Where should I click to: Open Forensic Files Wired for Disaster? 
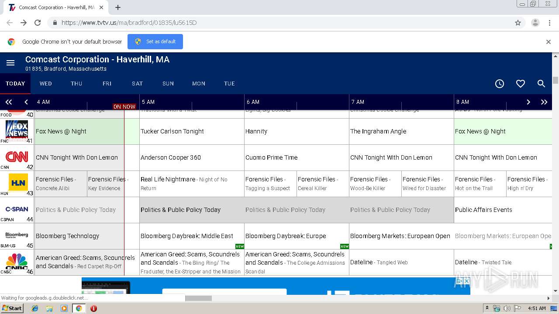click(x=428, y=184)
